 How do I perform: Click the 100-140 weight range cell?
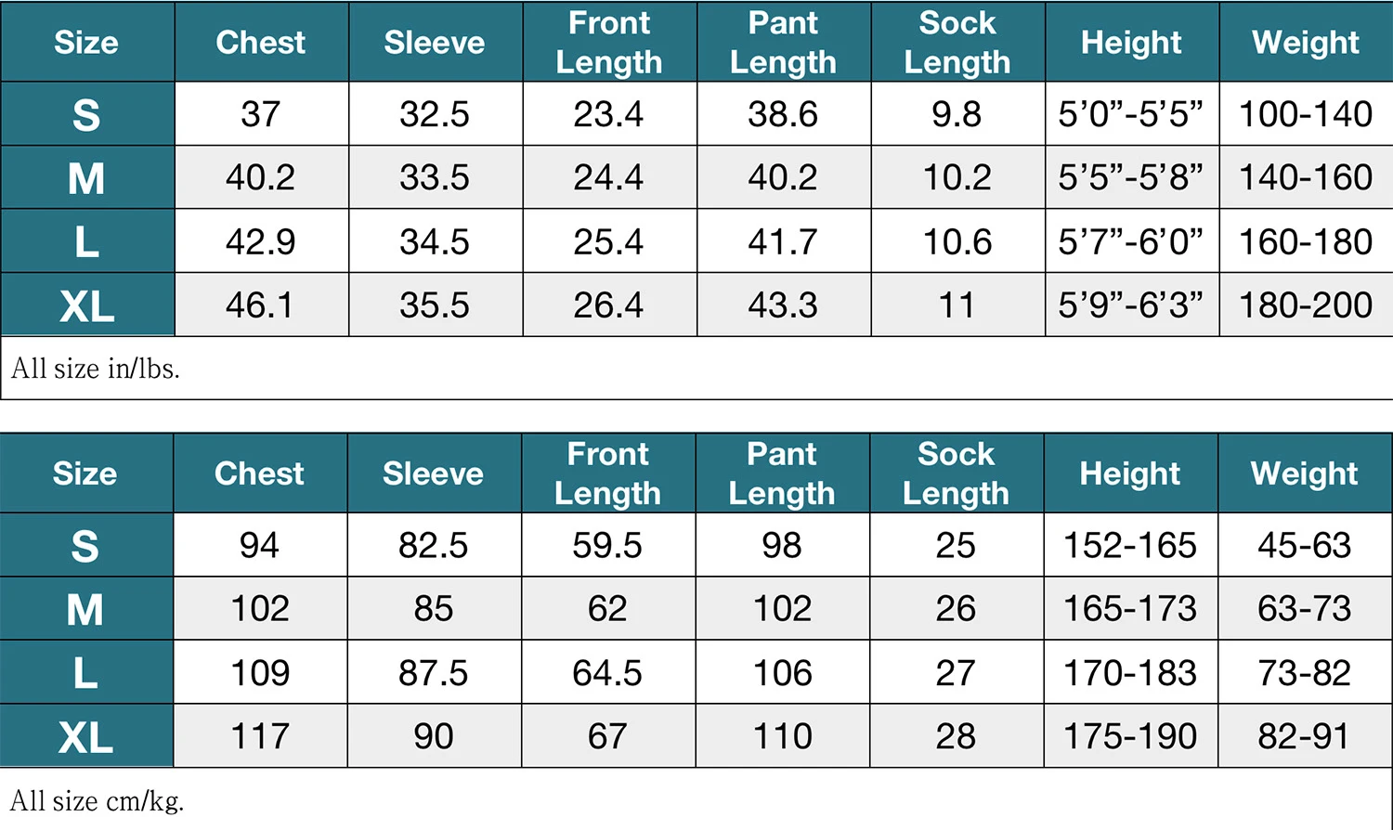click(x=1306, y=114)
